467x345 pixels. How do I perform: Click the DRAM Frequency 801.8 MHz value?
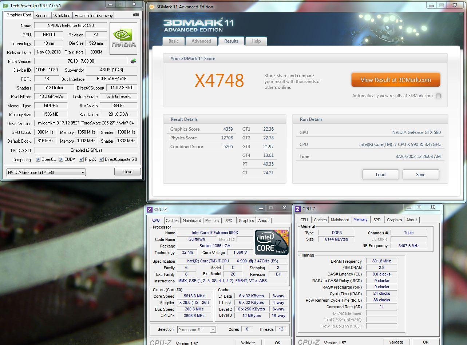(381, 261)
